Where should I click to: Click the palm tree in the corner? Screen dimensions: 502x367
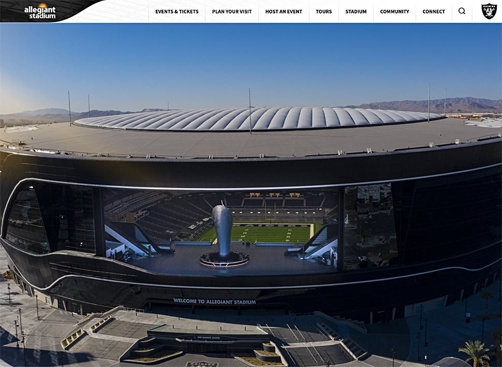pyautogui.click(x=476, y=353)
